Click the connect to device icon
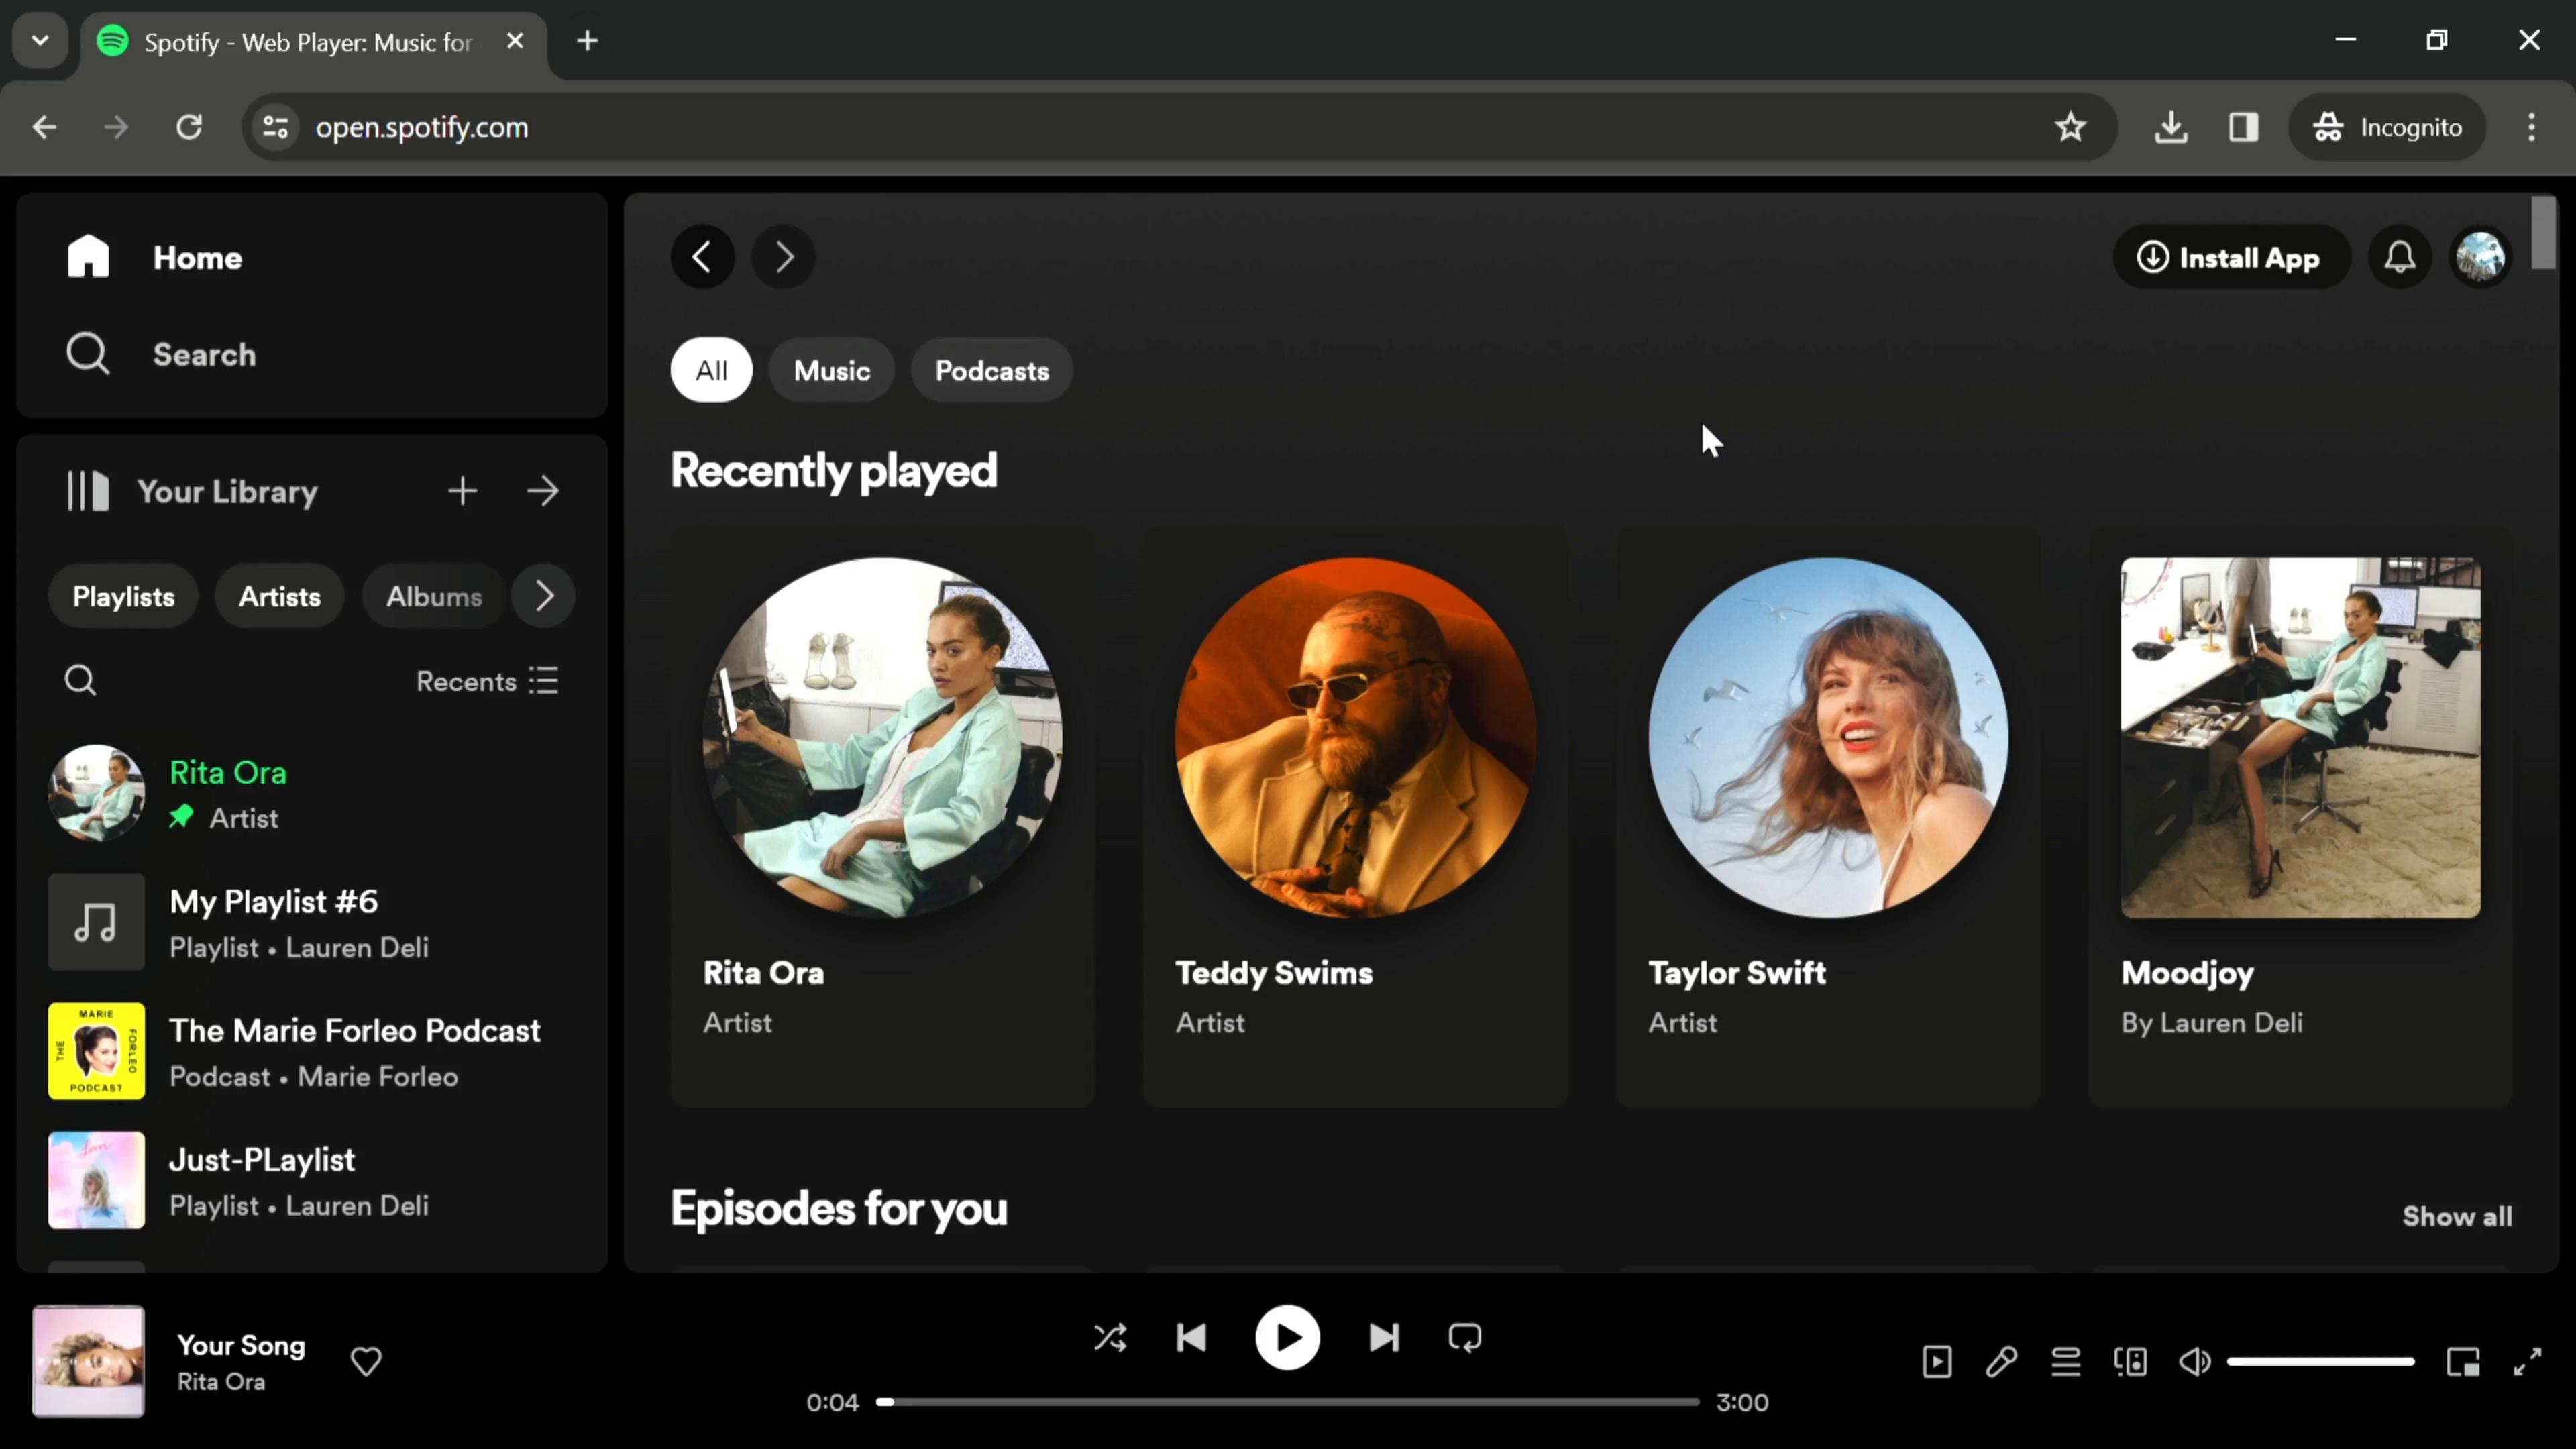The width and height of the screenshot is (2576, 1449). tap(2129, 1362)
